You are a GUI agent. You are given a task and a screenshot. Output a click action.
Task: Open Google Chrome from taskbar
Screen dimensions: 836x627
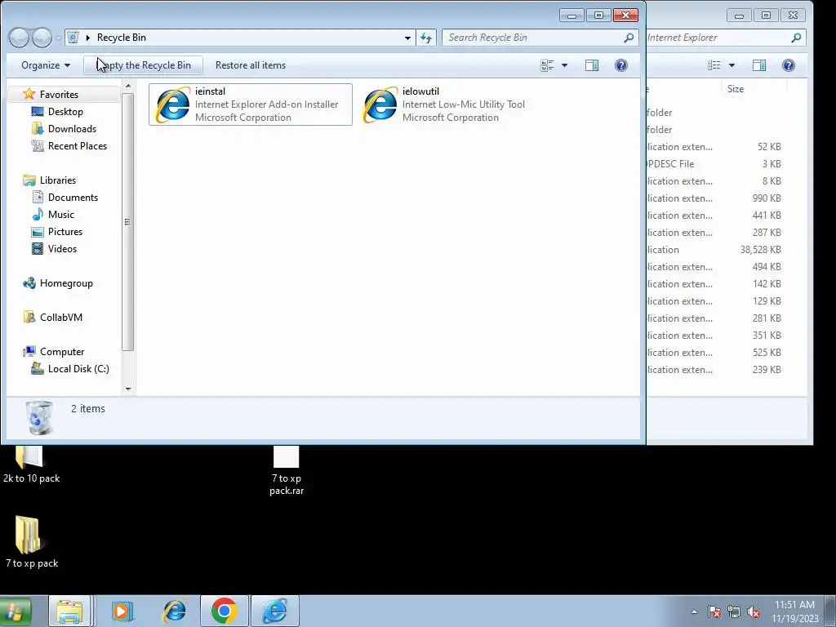(224, 611)
